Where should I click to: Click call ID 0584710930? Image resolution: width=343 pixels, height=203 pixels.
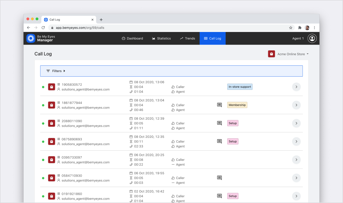[x=72, y=176]
